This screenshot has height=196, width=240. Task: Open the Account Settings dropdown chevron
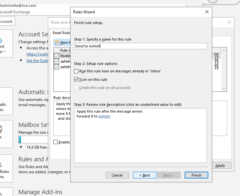click(x=5, y=52)
